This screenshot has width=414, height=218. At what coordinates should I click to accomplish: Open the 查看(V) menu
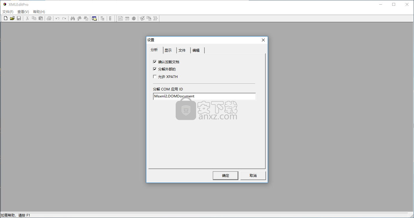coord(23,12)
